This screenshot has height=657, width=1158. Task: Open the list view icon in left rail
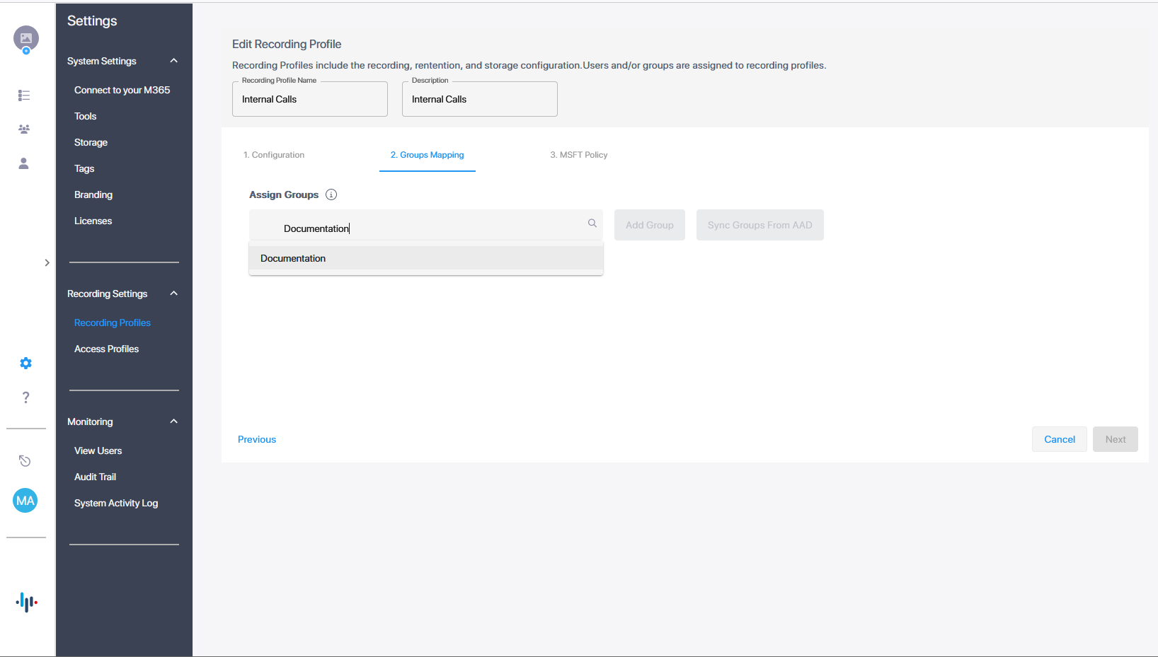pyautogui.click(x=24, y=95)
